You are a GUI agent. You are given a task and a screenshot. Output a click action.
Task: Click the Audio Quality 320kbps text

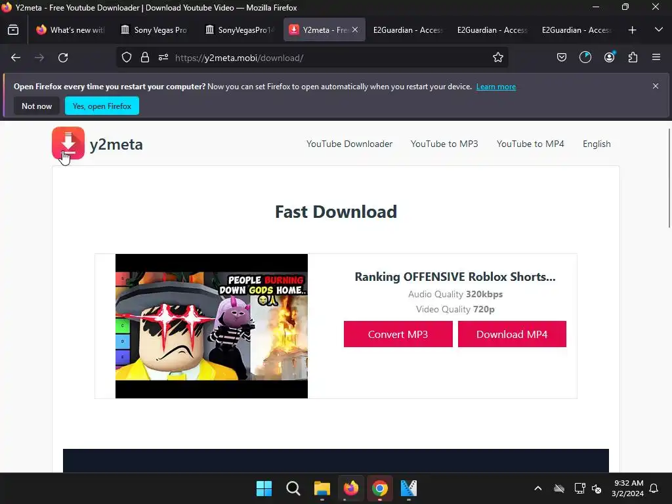click(455, 295)
